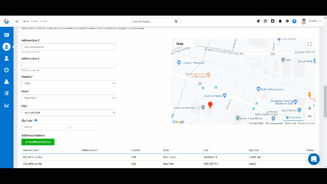
Task: Click the rocket icon in the header
Action: click(258, 21)
